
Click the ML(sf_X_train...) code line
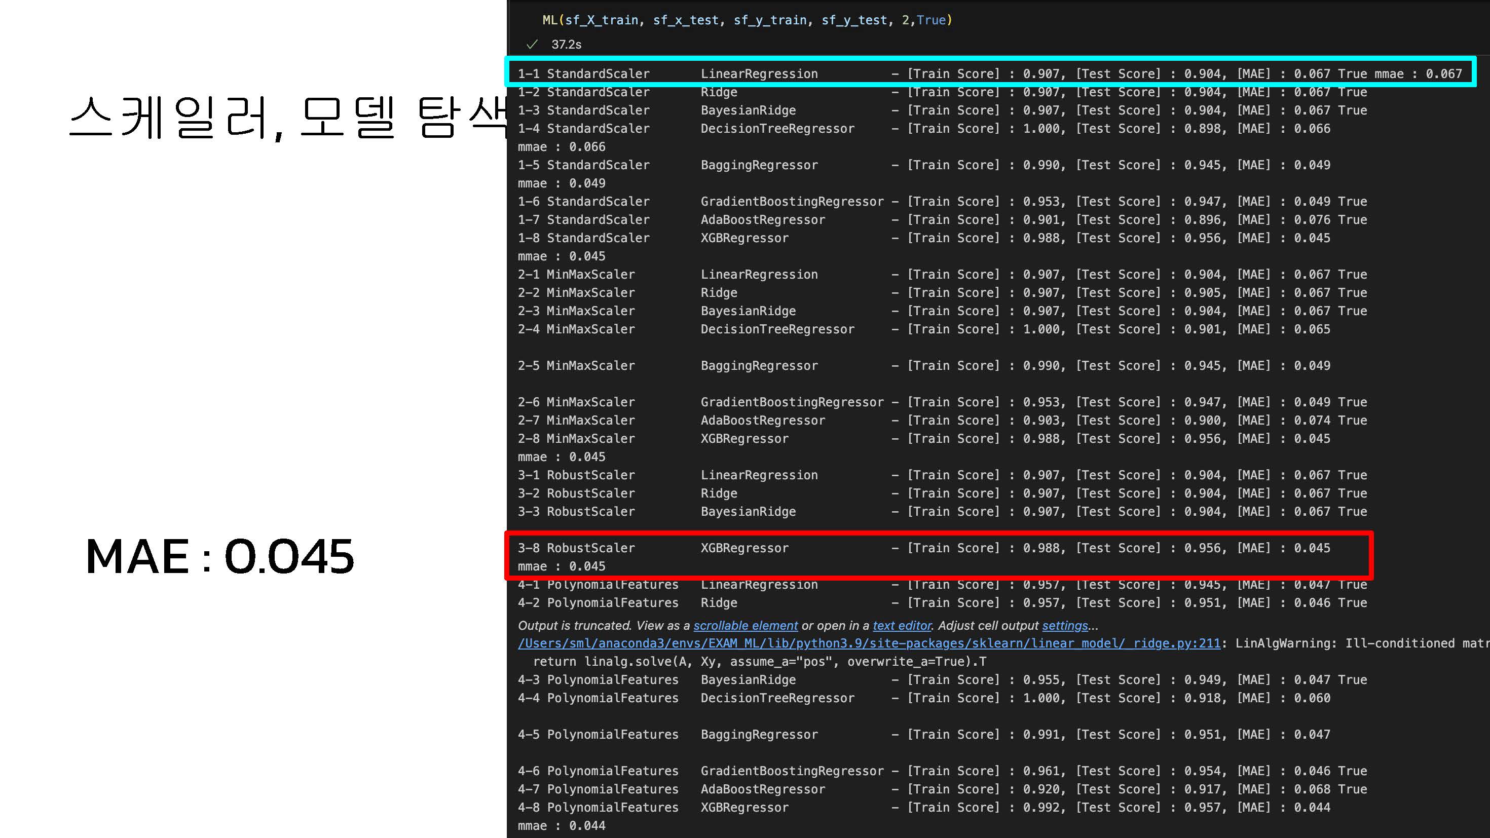(746, 20)
